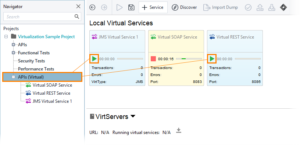Click the forward navigation arrow

(x=104, y=7)
